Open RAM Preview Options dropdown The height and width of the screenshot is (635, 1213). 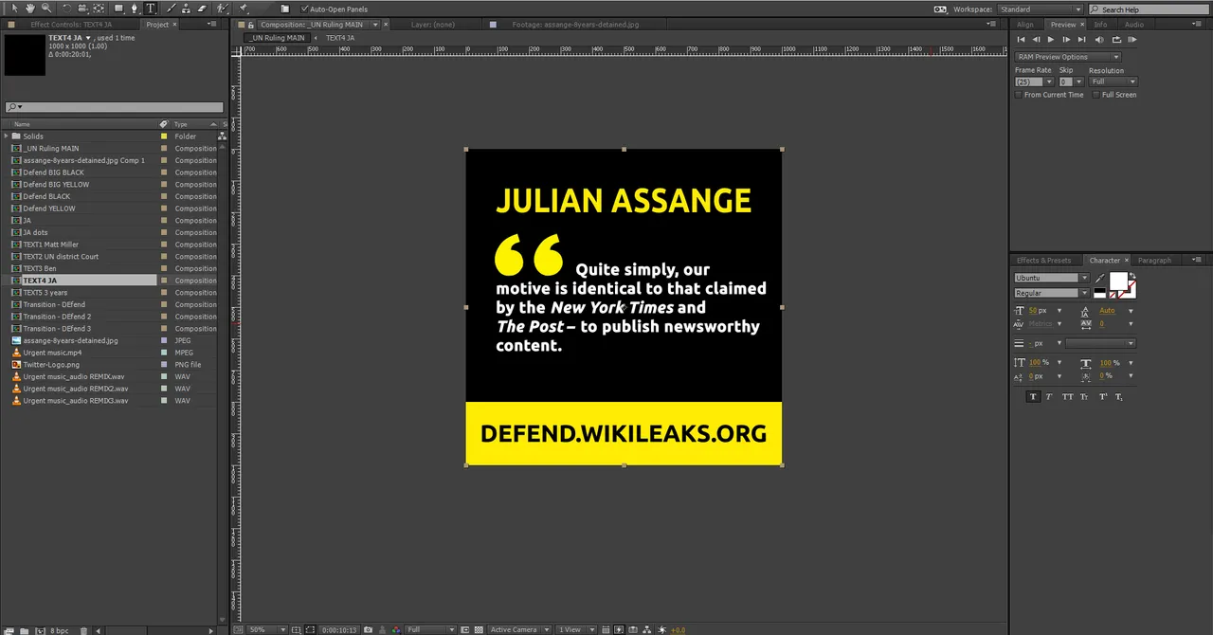click(x=1068, y=57)
